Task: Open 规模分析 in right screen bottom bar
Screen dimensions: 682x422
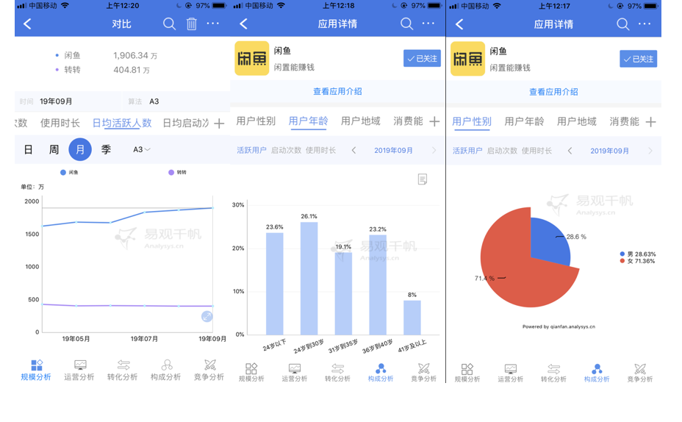Action: click(467, 373)
